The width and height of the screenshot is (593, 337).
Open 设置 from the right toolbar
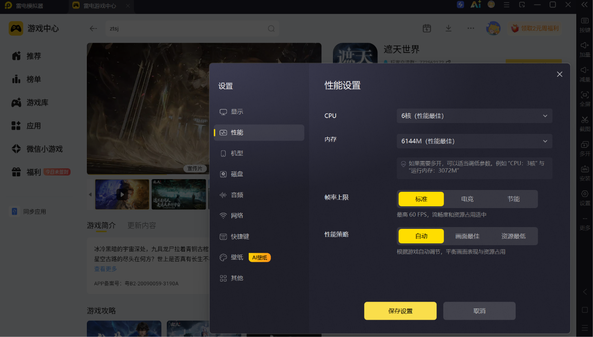[585, 197]
